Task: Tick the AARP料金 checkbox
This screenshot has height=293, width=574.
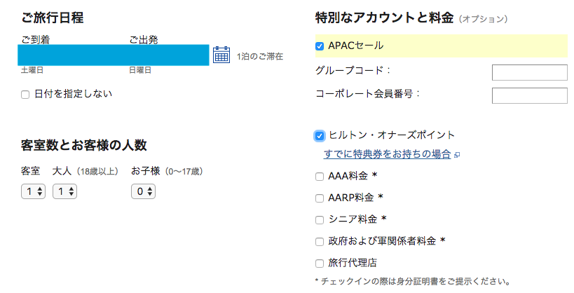Action: (x=320, y=198)
